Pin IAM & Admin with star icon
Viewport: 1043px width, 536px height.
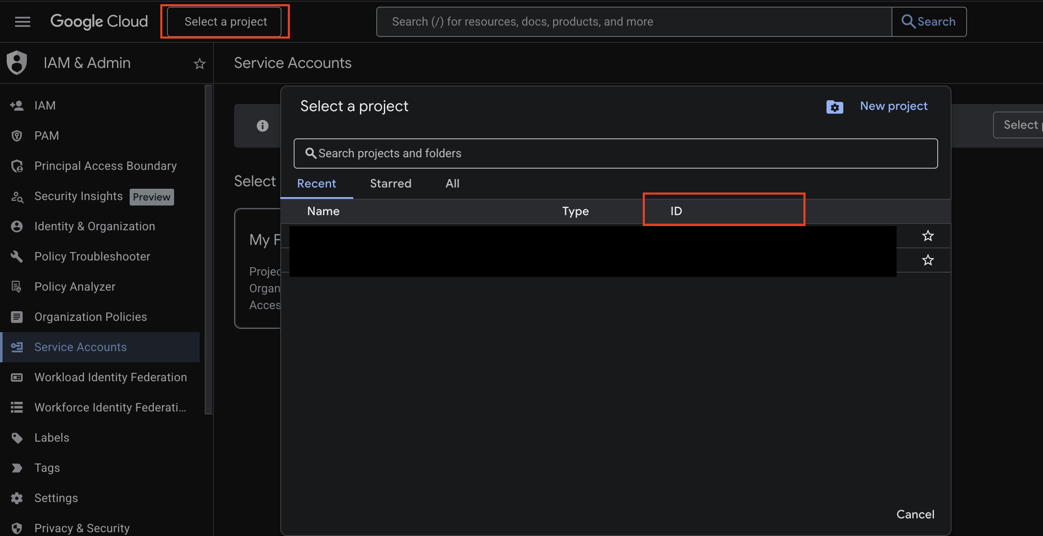[199, 64]
